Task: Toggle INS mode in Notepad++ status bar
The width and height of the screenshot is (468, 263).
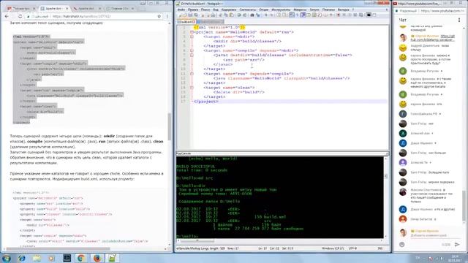Action: [x=380, y=248]
